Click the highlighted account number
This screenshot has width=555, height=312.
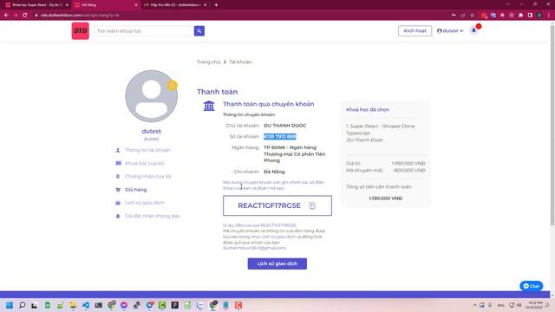[x=279, y=137]
